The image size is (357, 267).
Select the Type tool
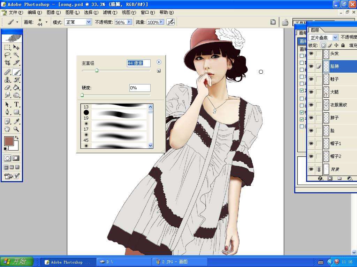coord(16,104)
